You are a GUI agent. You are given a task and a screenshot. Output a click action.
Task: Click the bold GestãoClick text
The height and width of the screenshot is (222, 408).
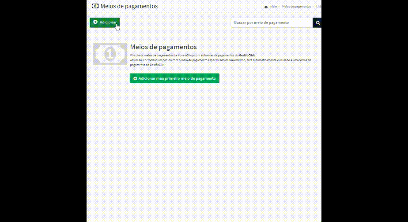point(247,55)
